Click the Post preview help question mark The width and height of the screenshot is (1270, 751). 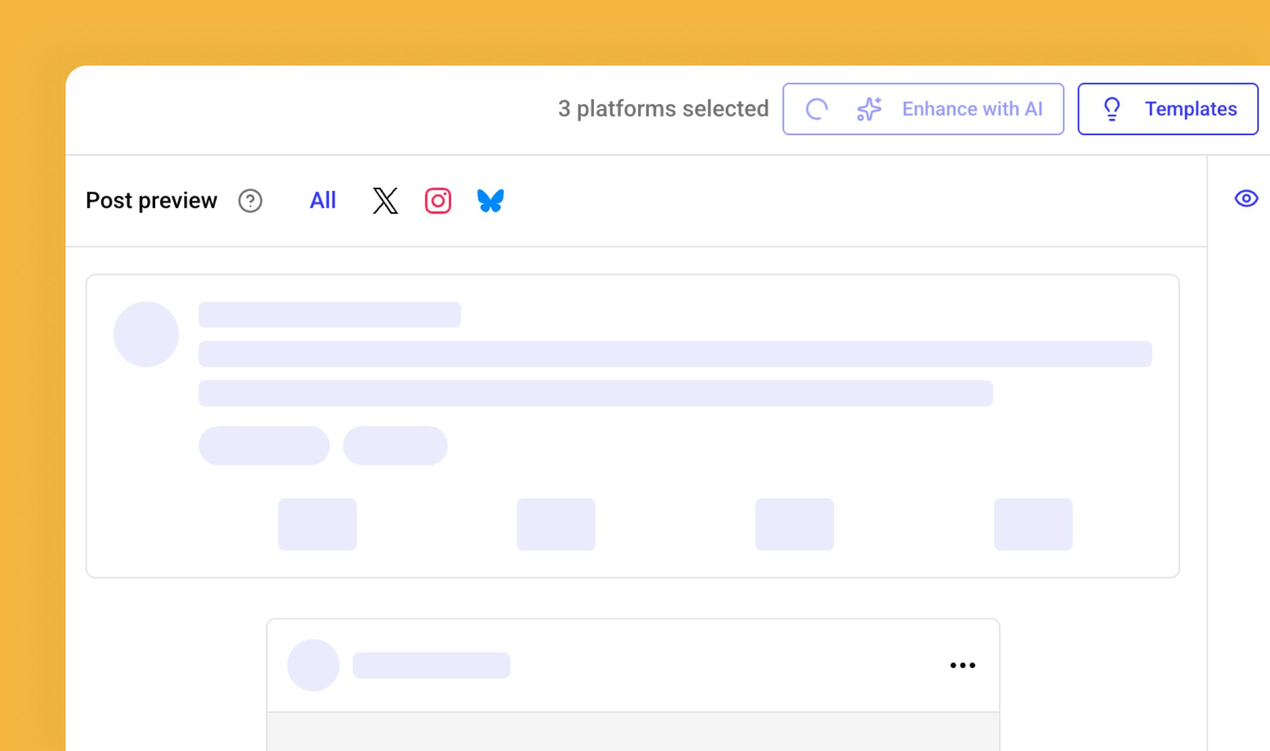point(250,201)
